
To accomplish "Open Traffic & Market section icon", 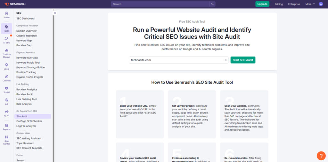I will (6, 50).
